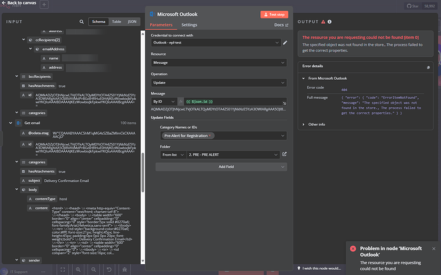Viewport: 441px width, 275px height.
Task: Click the red error icon in the toast
Action: (x=353, y=249)
